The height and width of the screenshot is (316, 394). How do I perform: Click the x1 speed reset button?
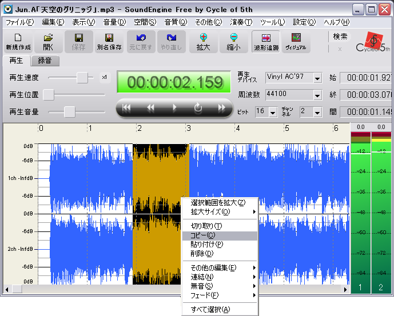tap(105, 77)
